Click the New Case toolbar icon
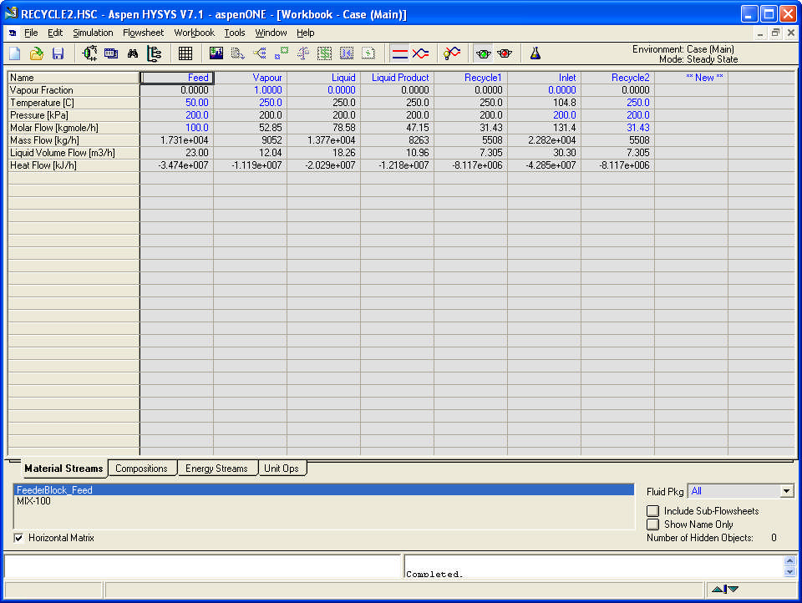Screen dimensions: 802x603 coord(15,53)
